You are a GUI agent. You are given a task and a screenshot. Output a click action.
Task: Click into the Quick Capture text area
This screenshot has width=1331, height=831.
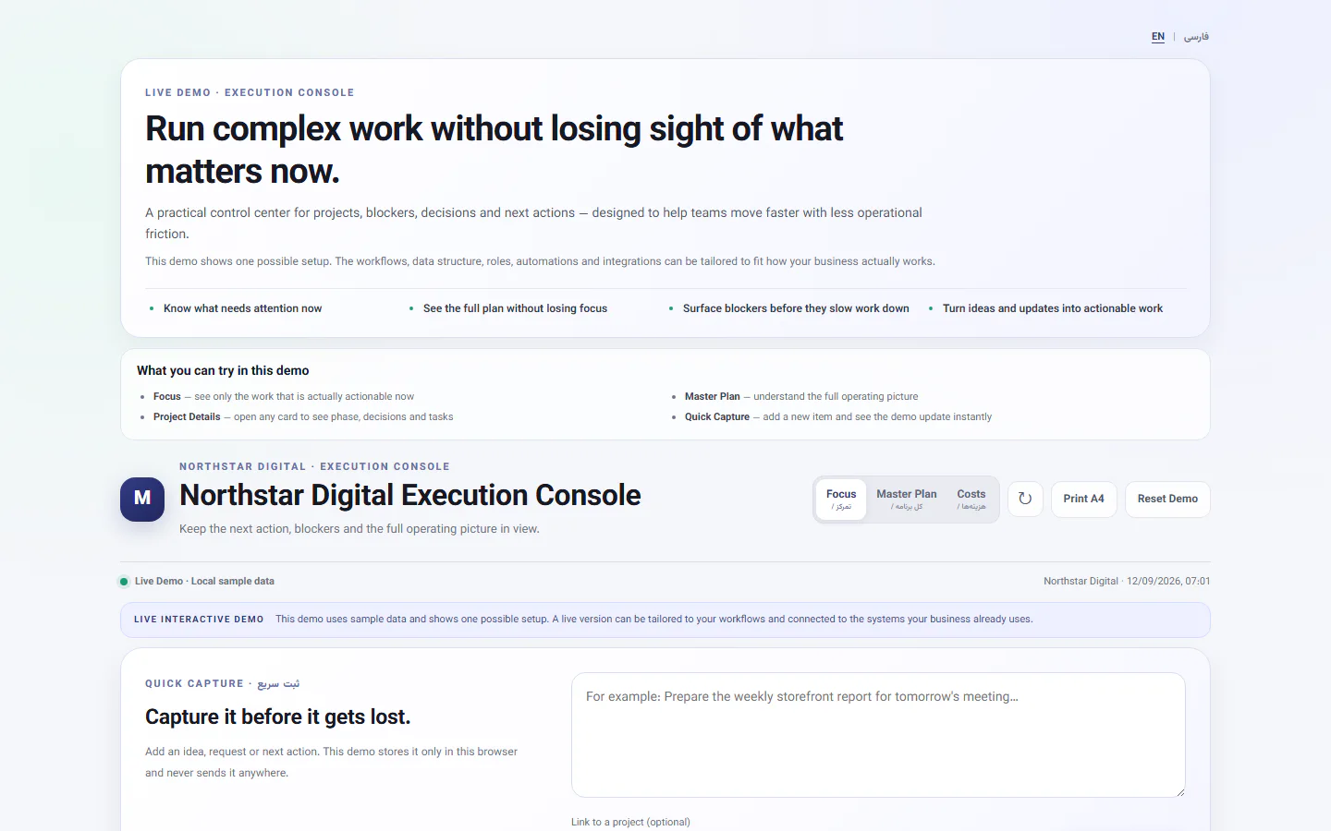(x=878, y=735)
